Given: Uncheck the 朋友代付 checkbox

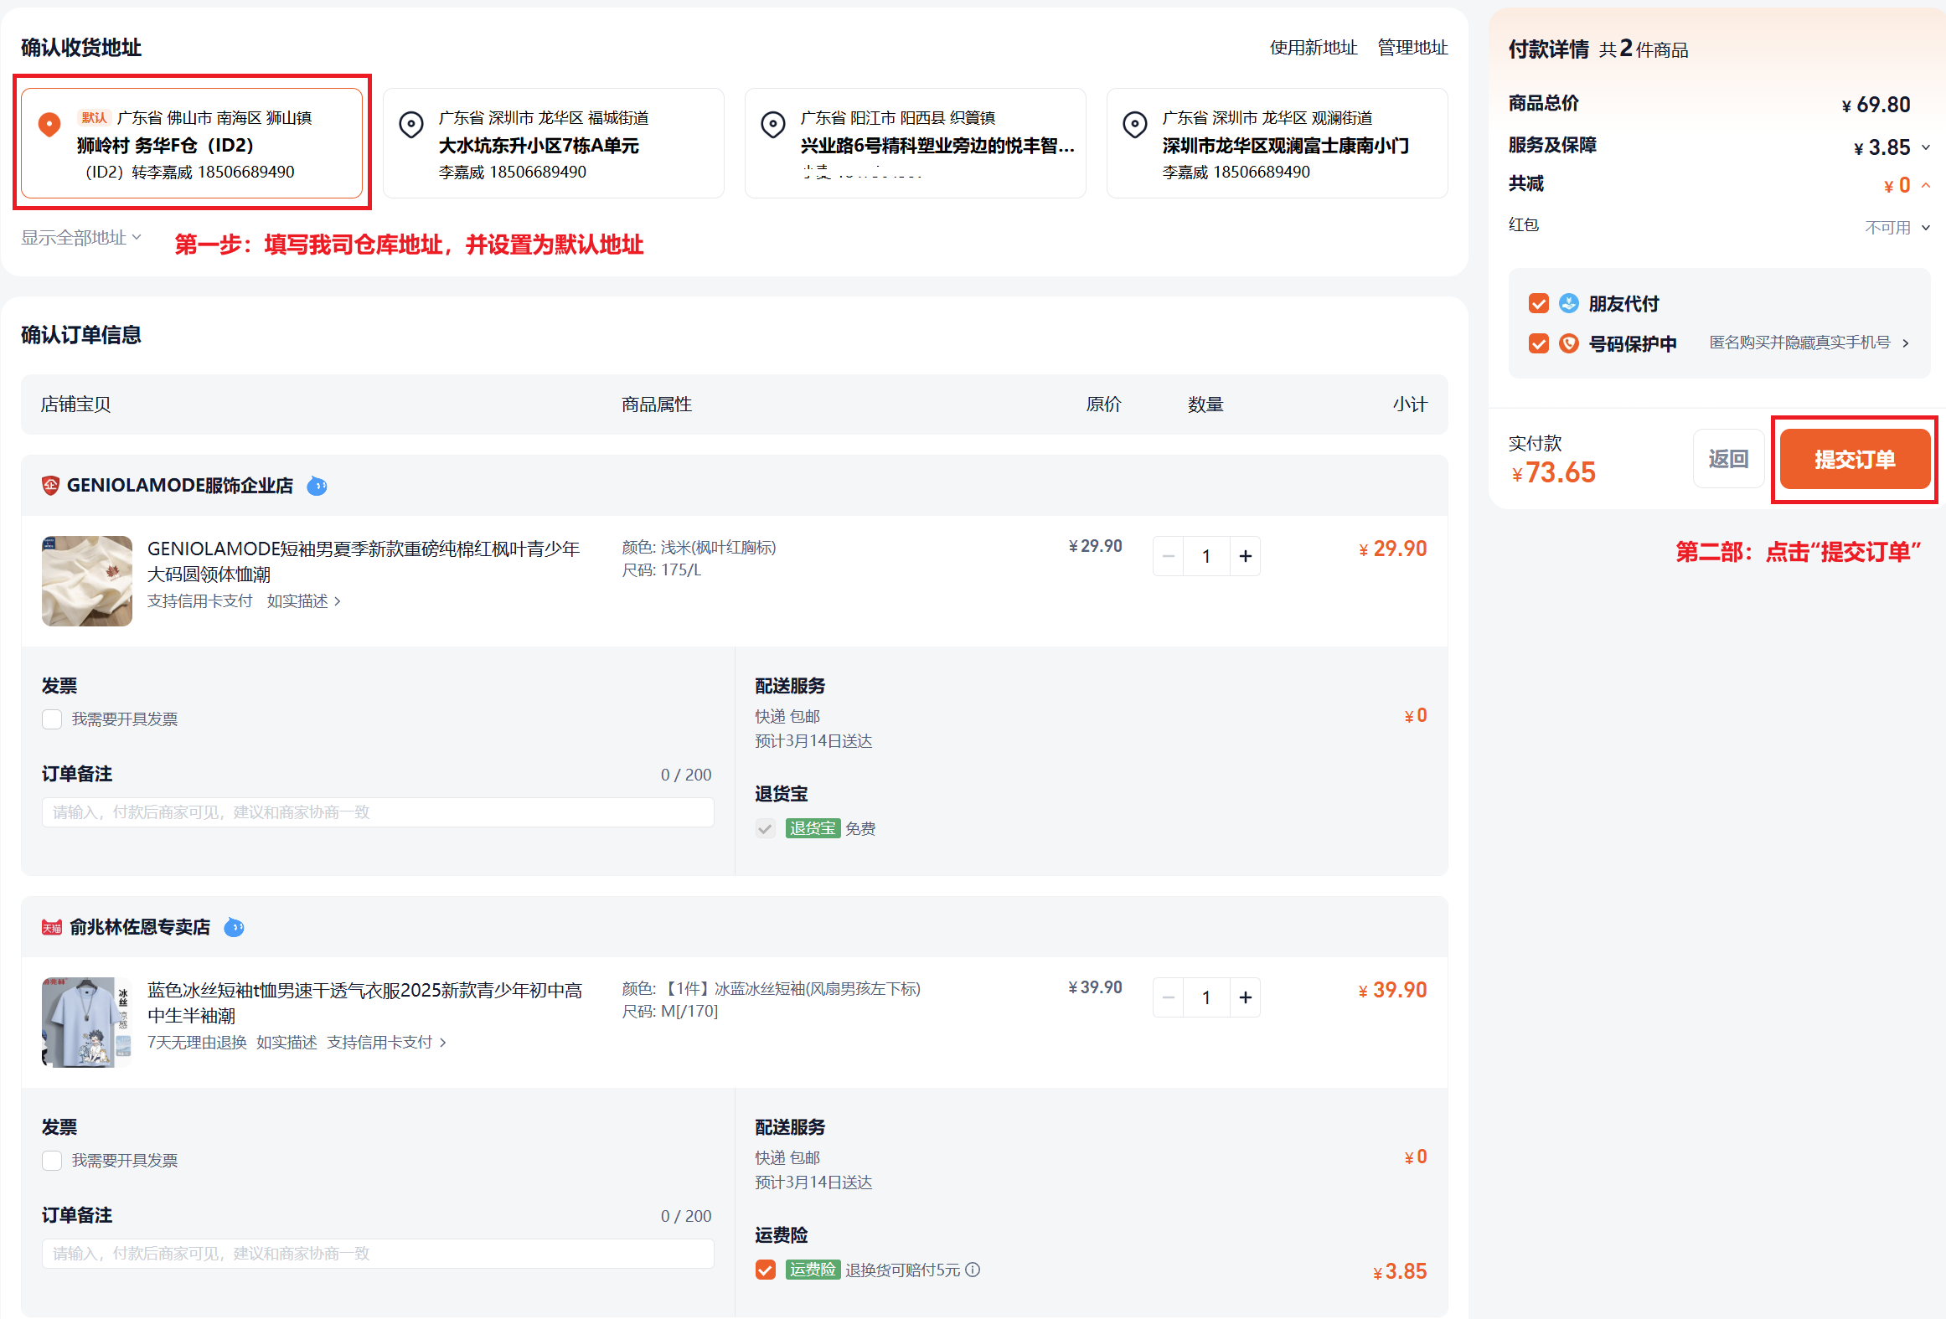Looking at the screenshot, I should tap(1538, 303).
